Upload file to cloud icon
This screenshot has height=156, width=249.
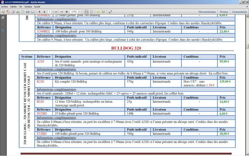[x=18, y=12]
